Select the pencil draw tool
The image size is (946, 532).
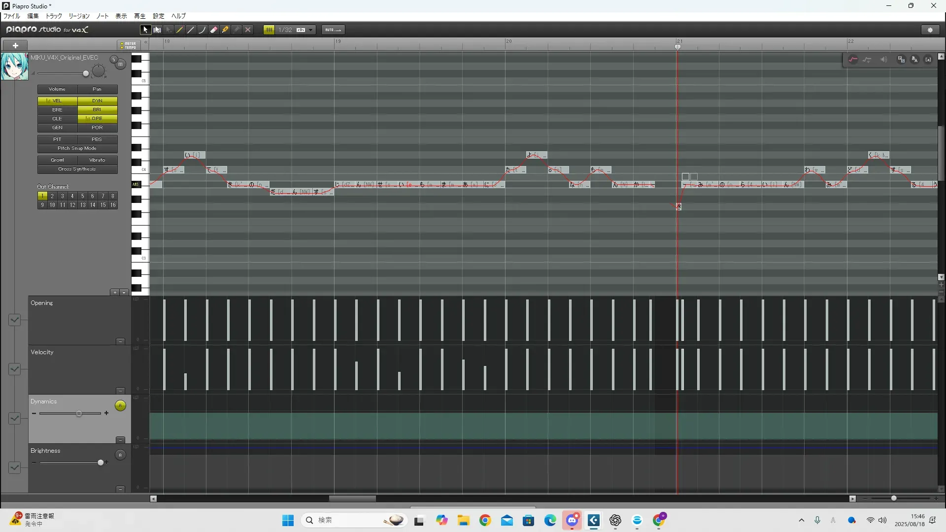pos(180,30)
